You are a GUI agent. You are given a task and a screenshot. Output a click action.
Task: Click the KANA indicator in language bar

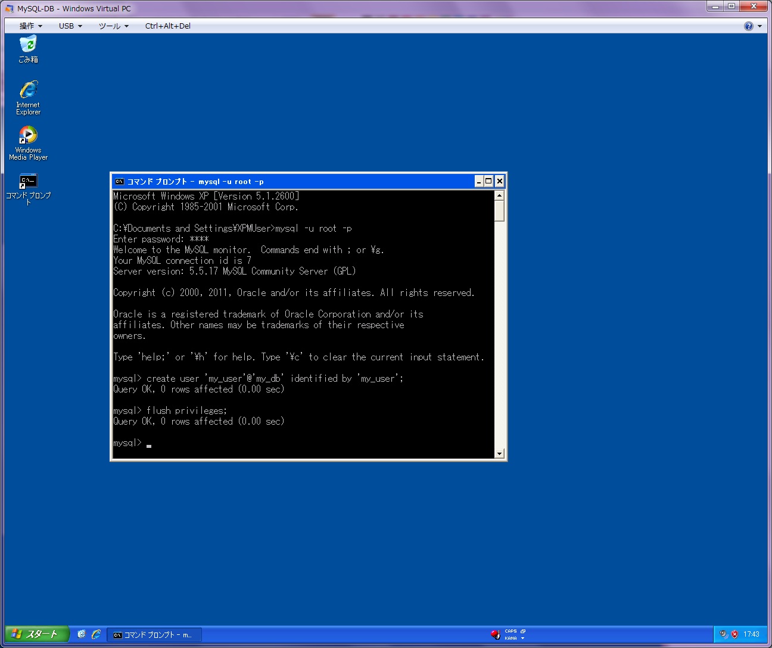[510, 638]
